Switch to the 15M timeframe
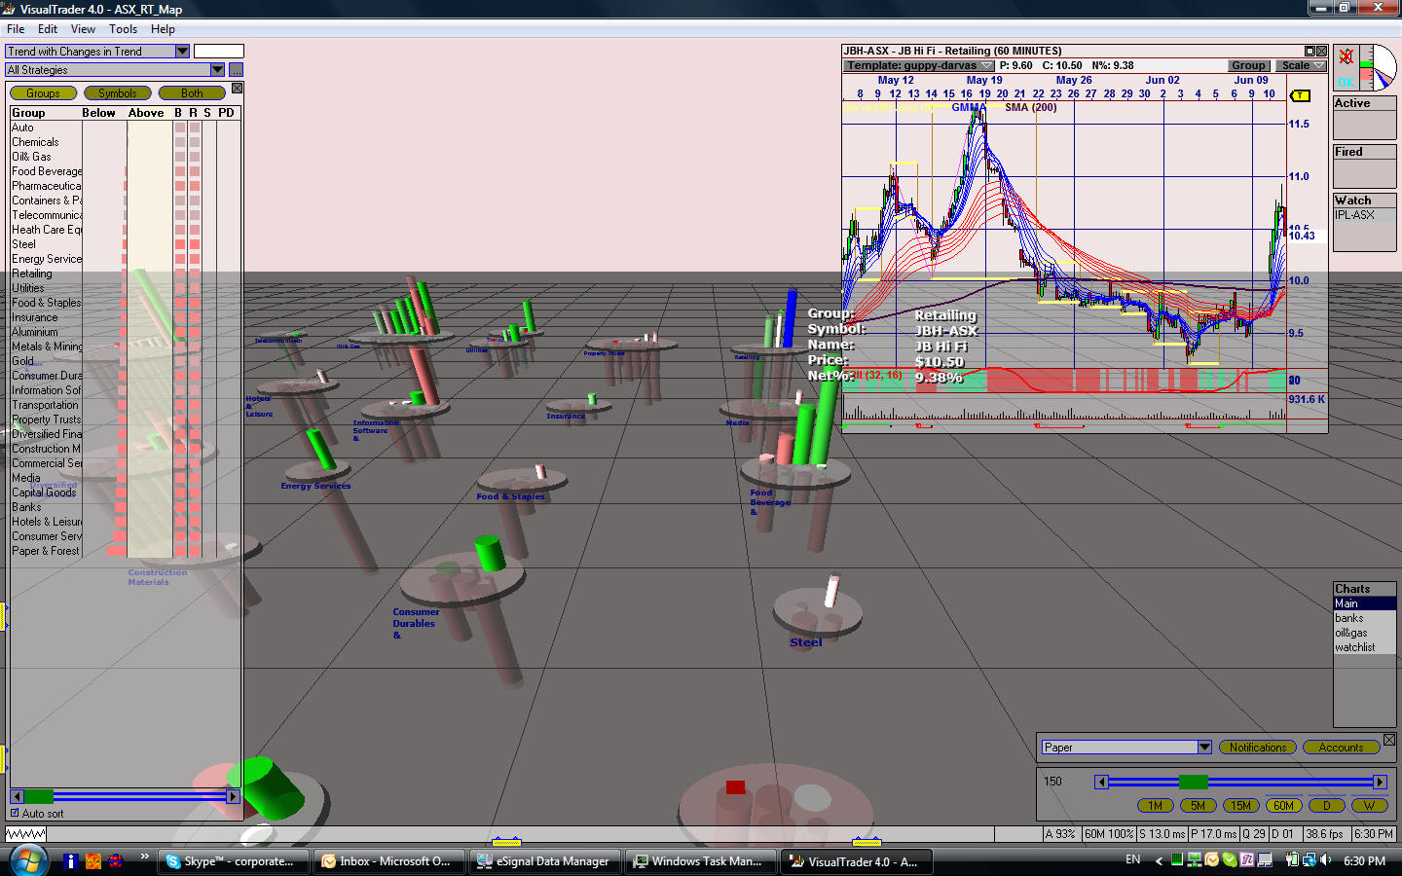Screen dimensions: 1402x876 click(x=1240, y=806)
